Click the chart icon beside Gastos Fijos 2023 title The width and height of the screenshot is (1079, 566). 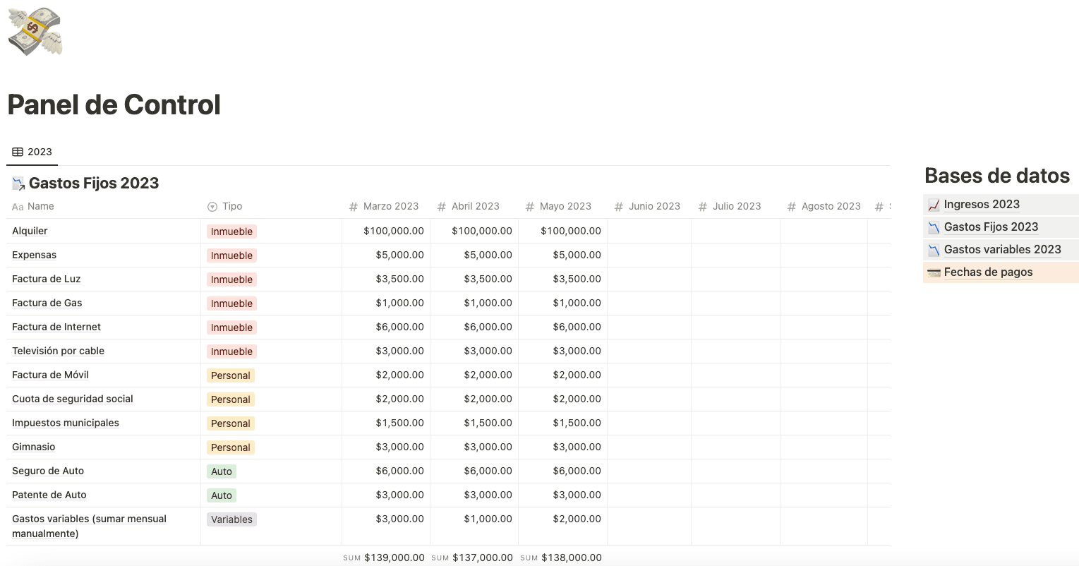[x=18, y=183]
